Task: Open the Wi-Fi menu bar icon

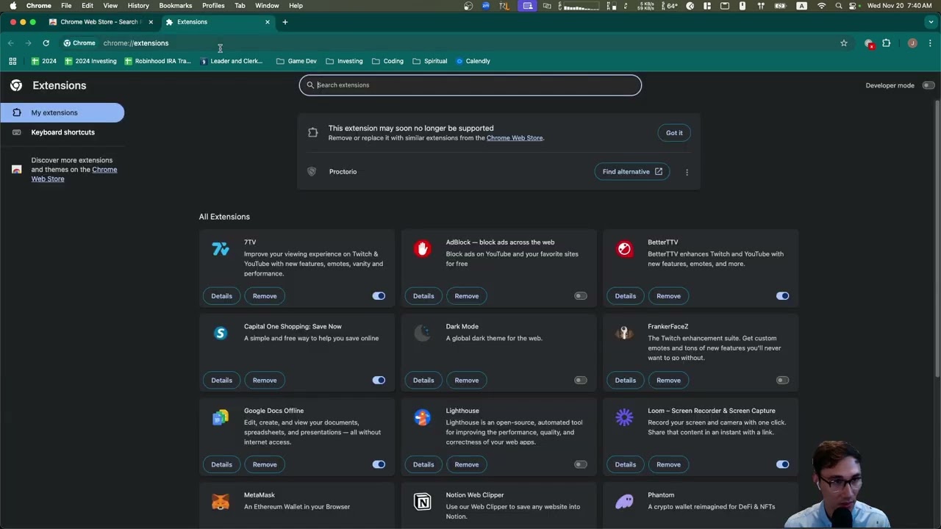Action: (x=821, y=6)
